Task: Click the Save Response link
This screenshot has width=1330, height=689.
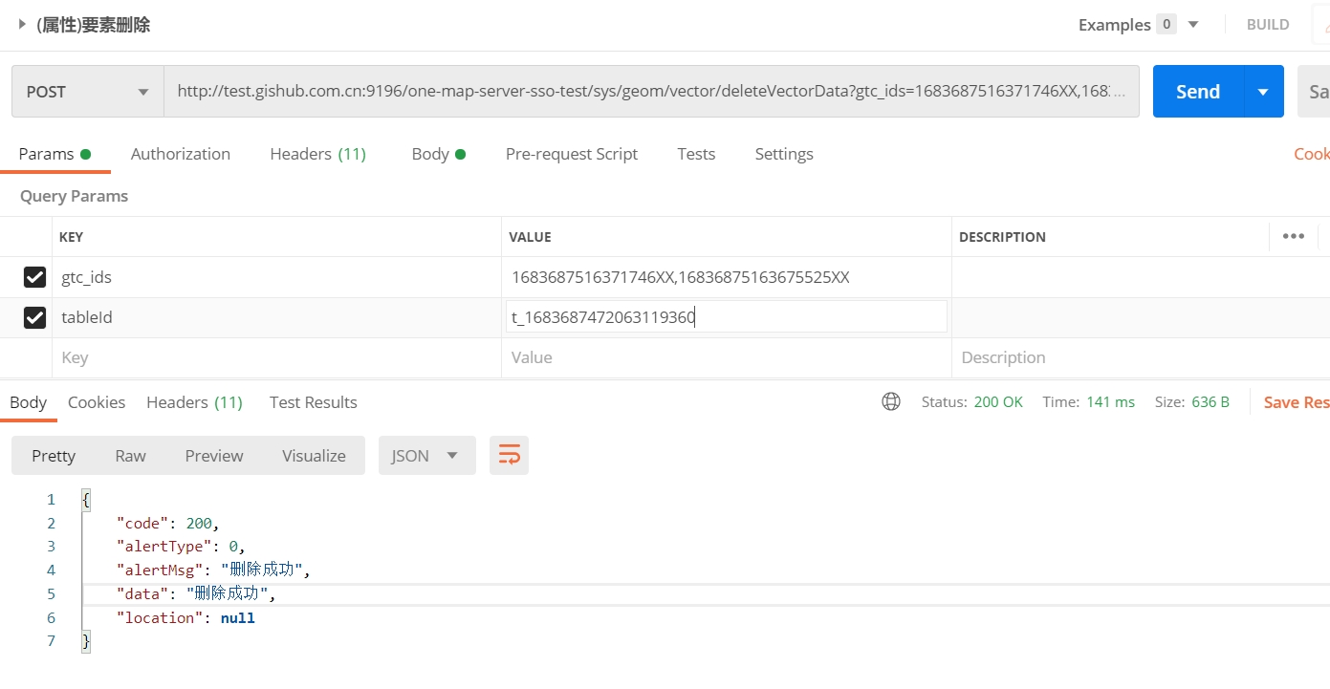Action: coord(1297,402)
